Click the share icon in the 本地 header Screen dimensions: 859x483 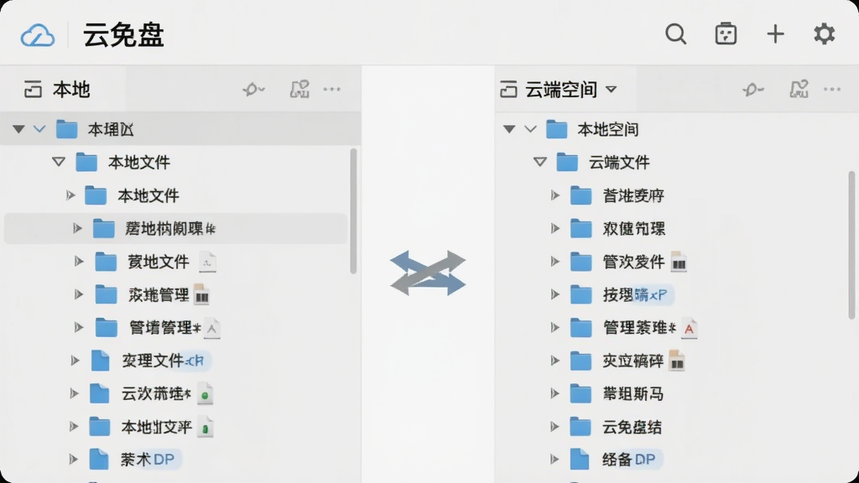coord(299,89)
